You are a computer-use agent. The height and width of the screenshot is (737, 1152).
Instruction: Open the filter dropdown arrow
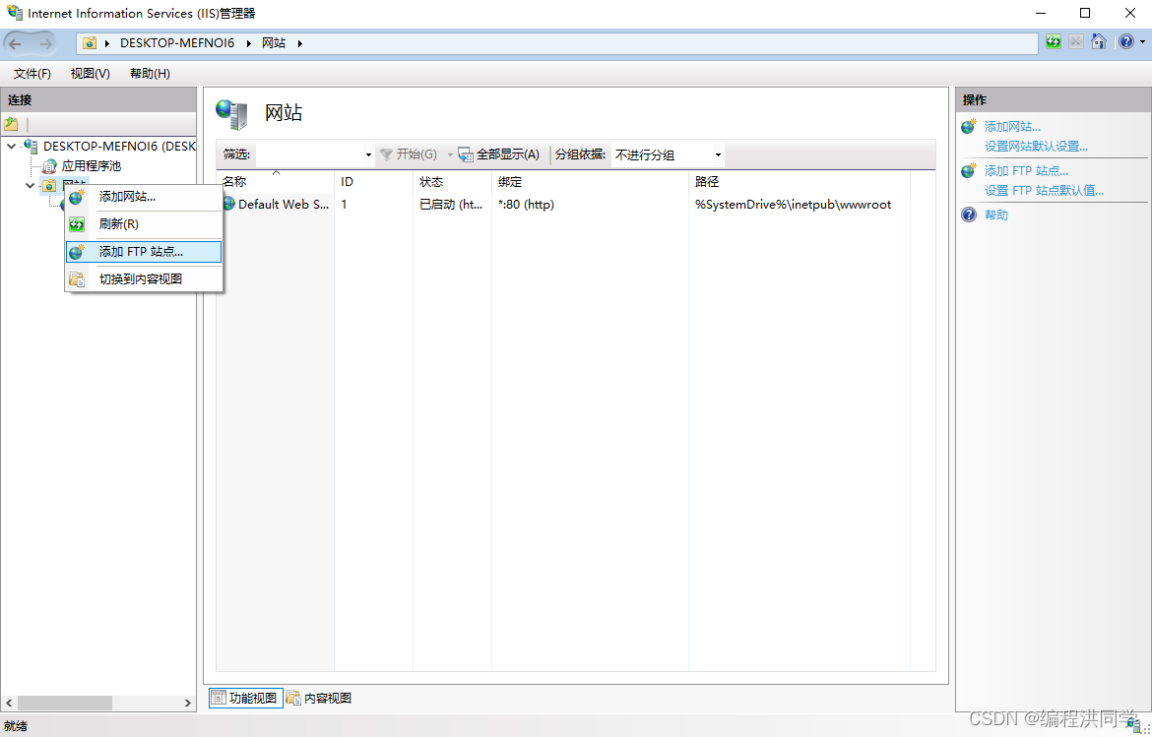(368, 154)
